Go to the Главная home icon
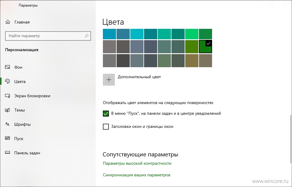Screen dimensions: 292x187 tap(8, 22)
